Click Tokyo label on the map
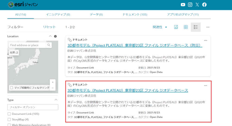The image size is (232, 126). pos(35,62)
